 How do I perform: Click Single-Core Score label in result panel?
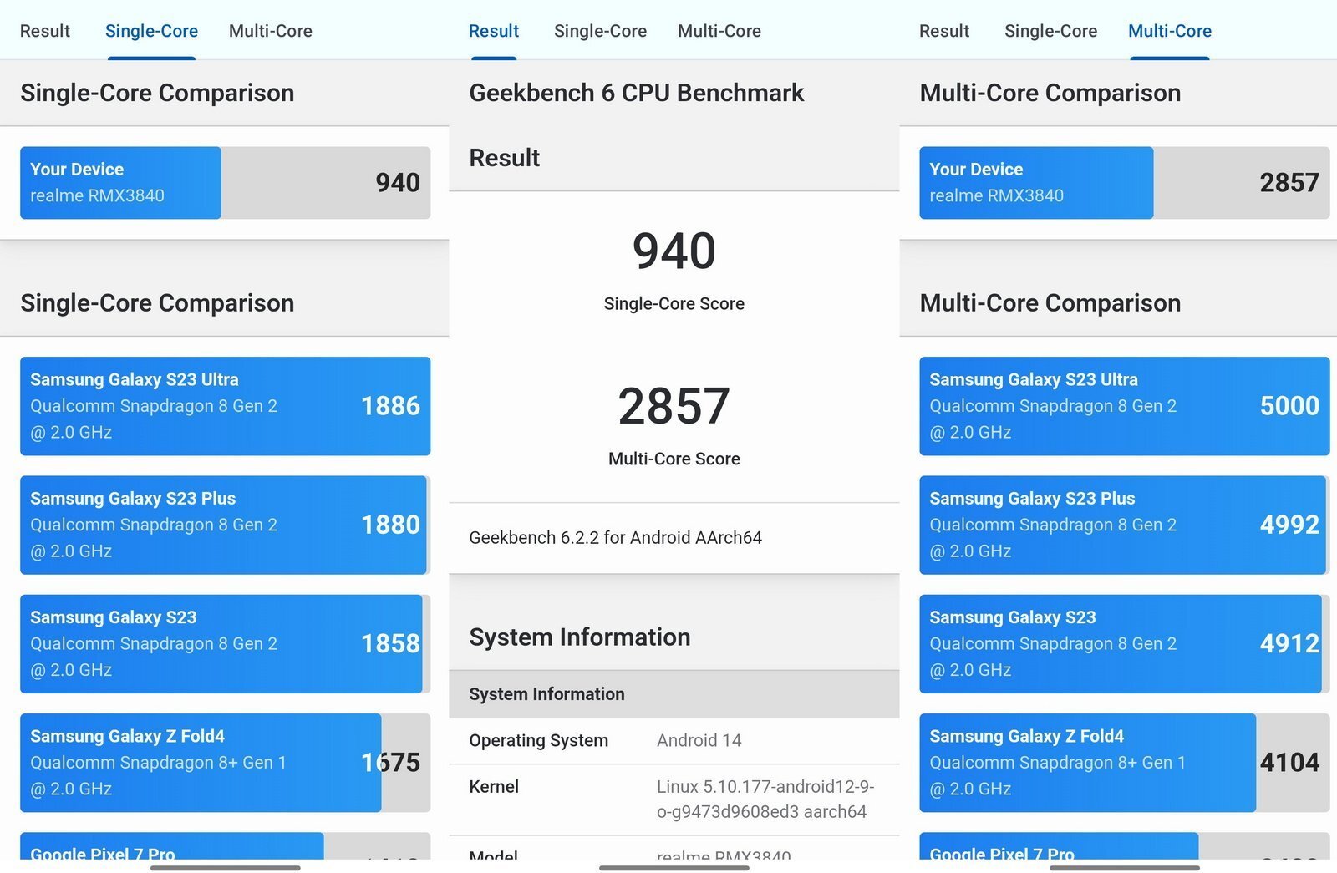(674, 304)
